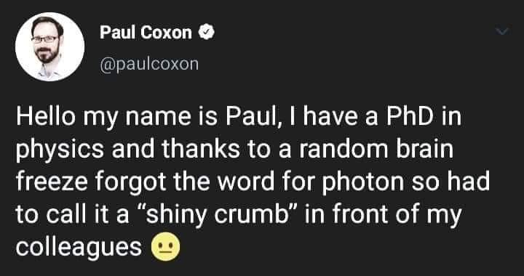Viewport: 524px width, 276px height.
Task: Click the opening word "Hello"
Action: click(x=46, y=117)
